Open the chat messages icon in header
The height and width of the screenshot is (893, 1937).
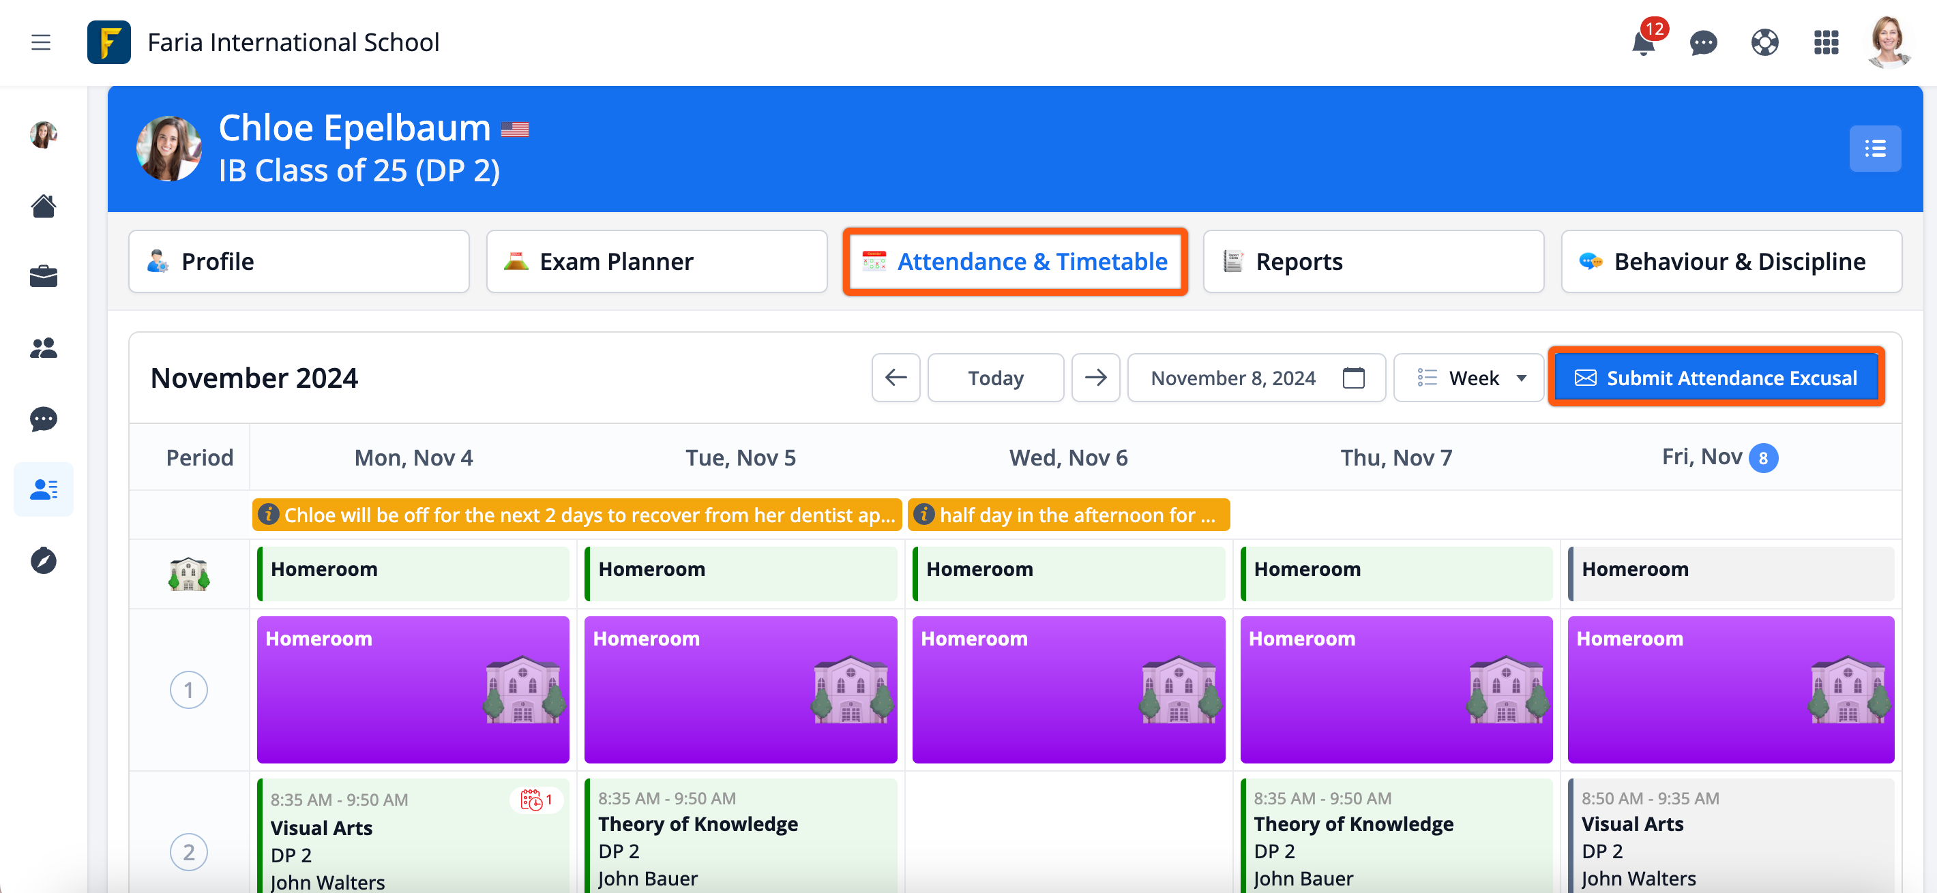coord(1703,43)
